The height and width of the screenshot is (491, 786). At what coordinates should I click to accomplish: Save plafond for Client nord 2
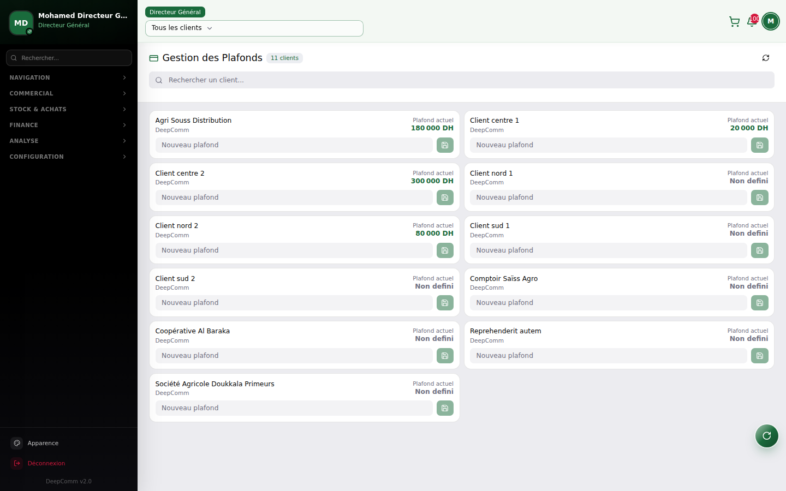coord(445,250)
